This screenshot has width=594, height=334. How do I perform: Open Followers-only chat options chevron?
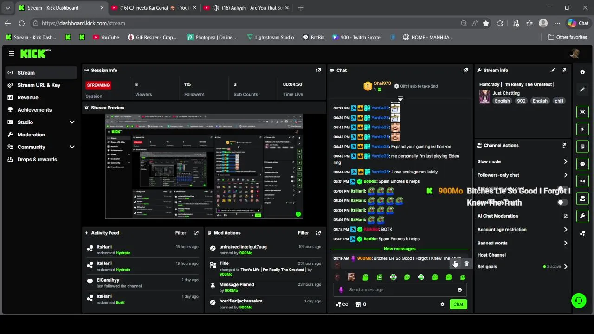565,175
